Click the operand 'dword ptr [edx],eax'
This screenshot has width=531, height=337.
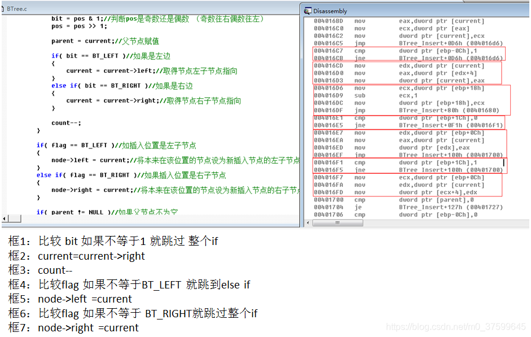[x=434, y=148]
